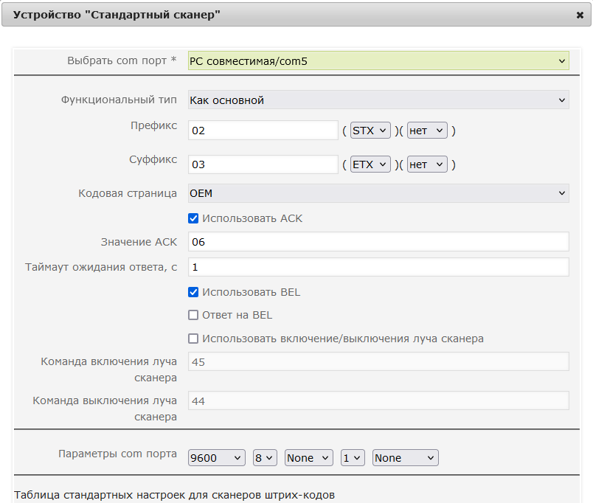Open second prefix dropdown showing нет

click(427, 131)
